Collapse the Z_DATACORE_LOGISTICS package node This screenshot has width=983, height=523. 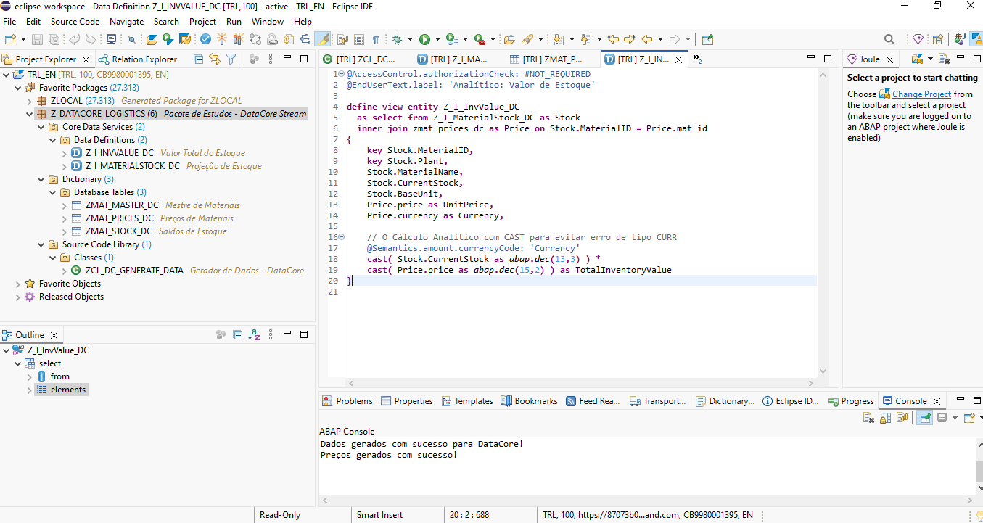[x=30, y=114]
